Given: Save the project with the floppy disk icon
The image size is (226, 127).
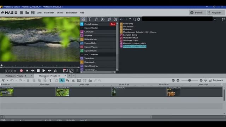Looking at the screenshot, I should 33,13.
